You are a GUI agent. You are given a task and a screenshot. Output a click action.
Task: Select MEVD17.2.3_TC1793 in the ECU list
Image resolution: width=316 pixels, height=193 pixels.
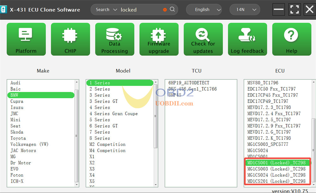(x=269, y=107)
